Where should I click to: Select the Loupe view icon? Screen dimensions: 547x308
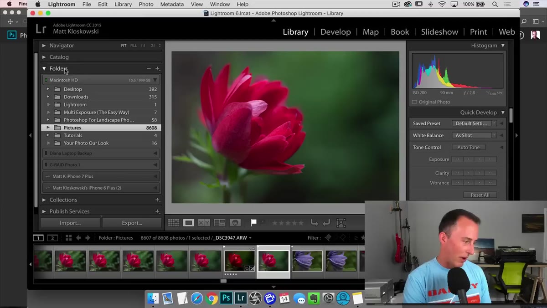[189, 223]
